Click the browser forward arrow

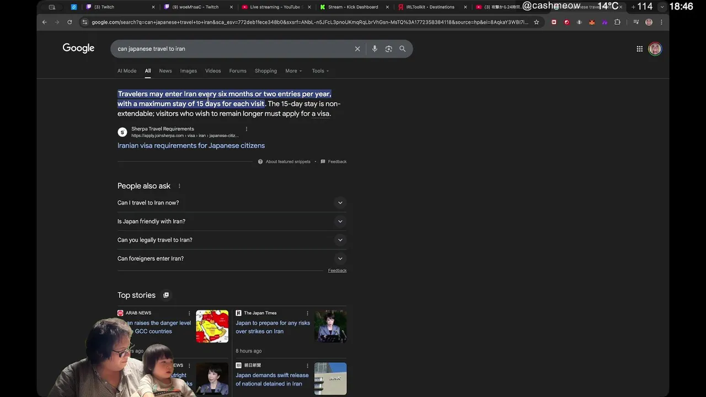[x=57, y=22]
